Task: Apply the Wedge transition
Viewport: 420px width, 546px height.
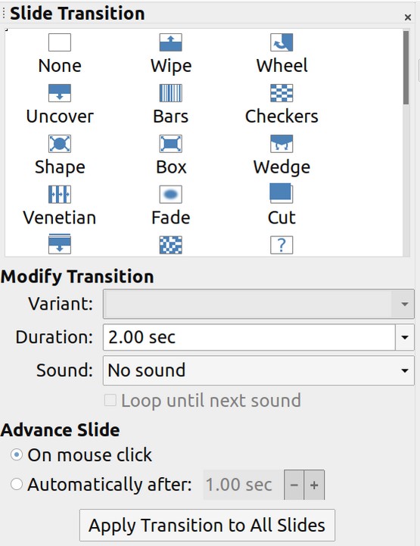Action: pyautogui.click(x=282, y=143)
